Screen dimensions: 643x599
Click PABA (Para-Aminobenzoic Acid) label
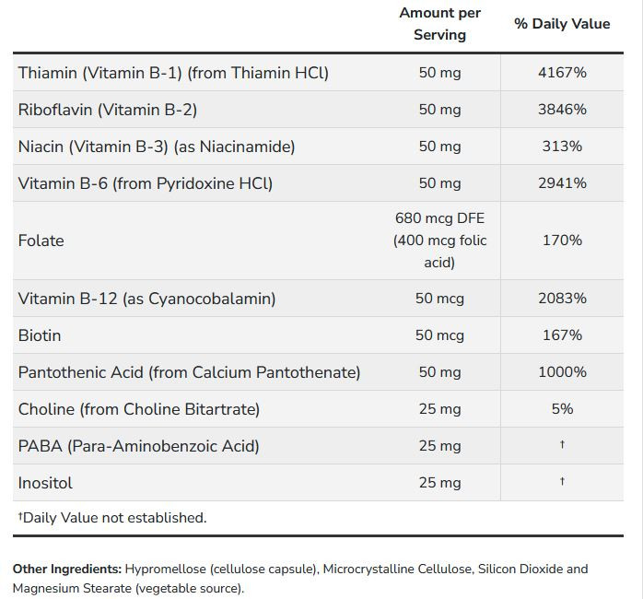(x=138, y=446)
